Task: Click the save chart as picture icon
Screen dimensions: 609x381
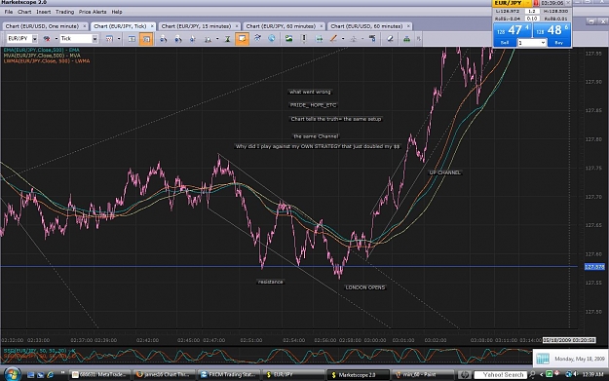Action: point(288,38)
